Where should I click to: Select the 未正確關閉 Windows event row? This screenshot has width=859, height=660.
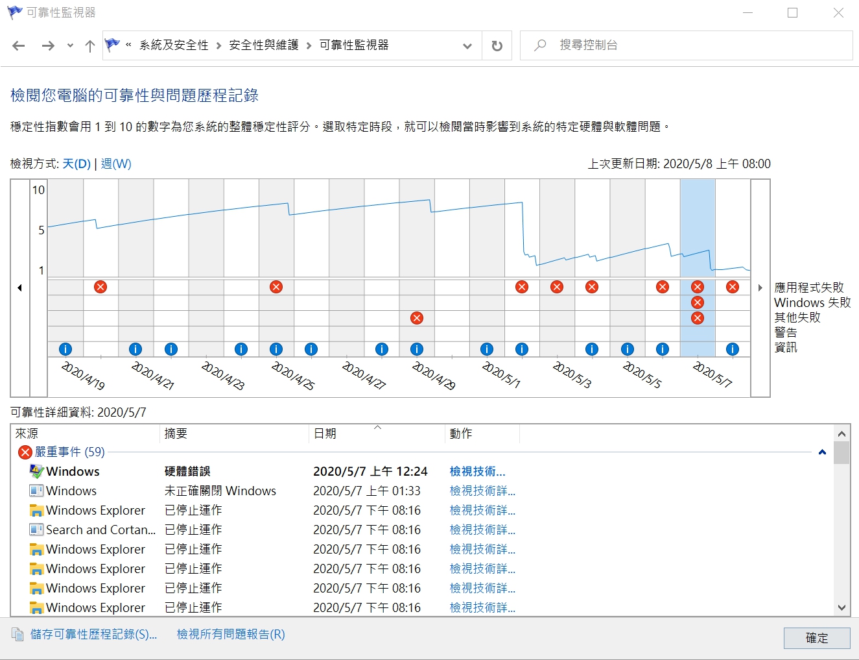(x=423, y=491)
